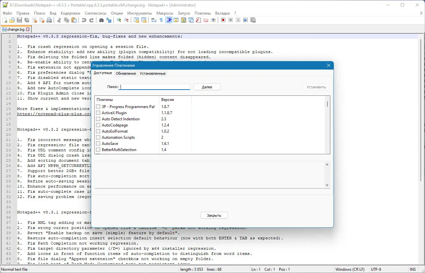Click the Поиск search input field

click(x=154, y=87)
